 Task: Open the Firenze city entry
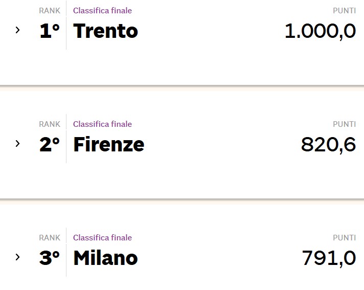pos(109,144)
